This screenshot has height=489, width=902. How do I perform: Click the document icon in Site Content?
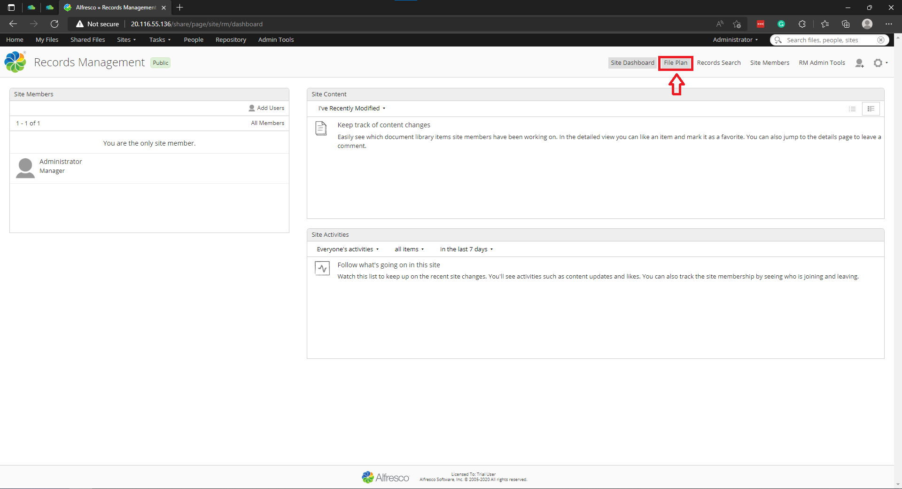click(321, 128)
